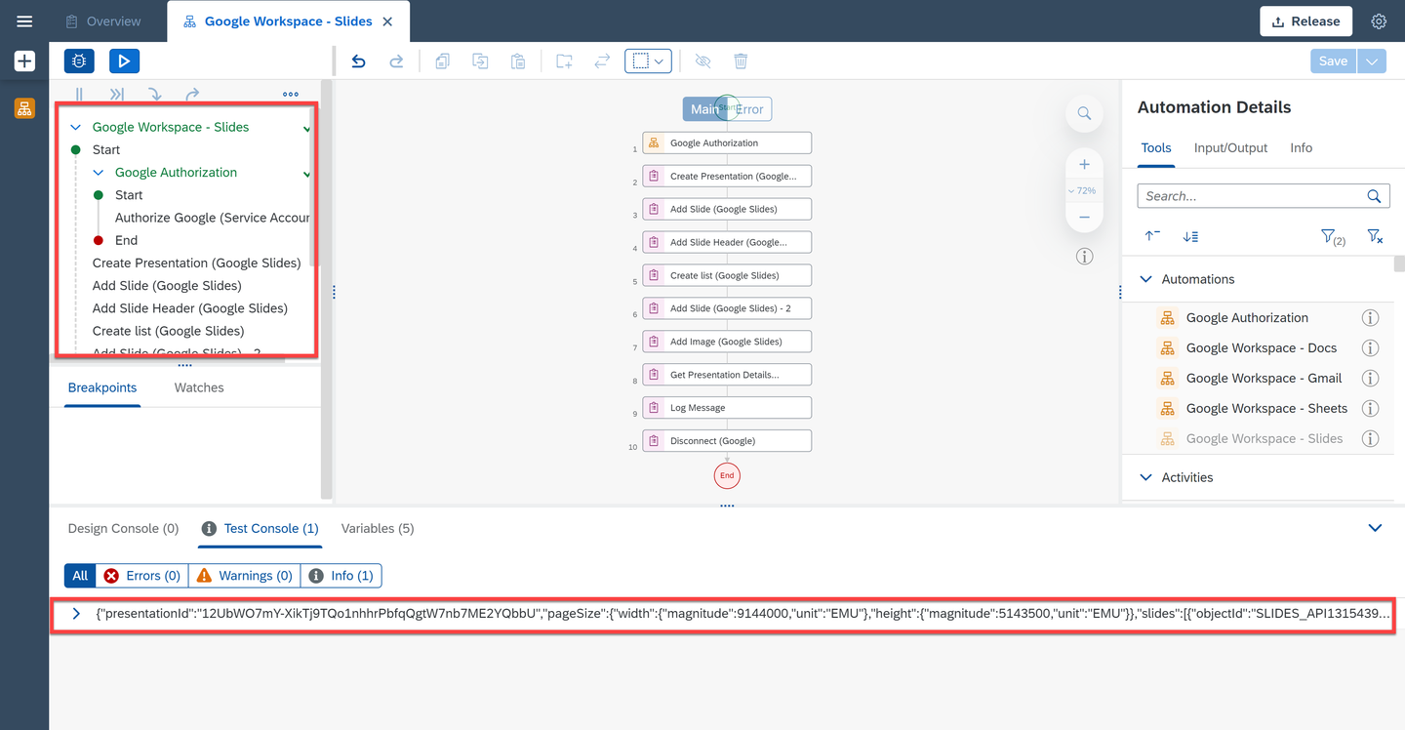
Task: Collapse the bottom console panel chevron
Action: tap(1375, 528)
